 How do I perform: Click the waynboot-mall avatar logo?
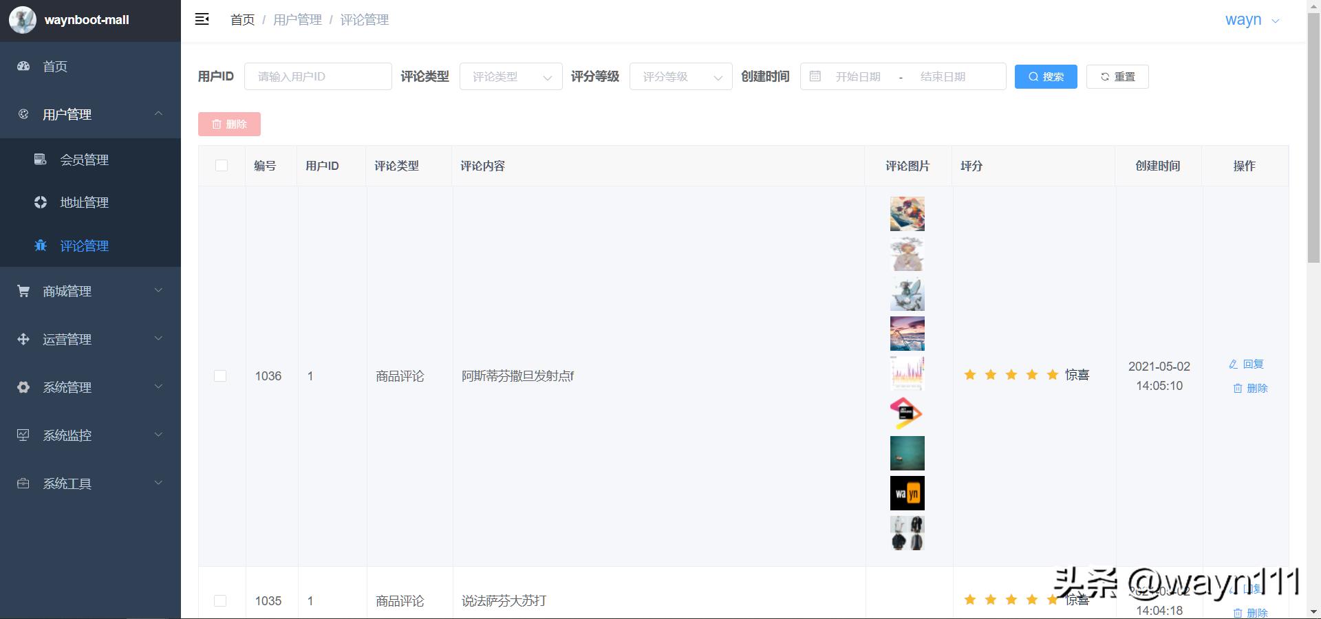click(x=23, y=19)
